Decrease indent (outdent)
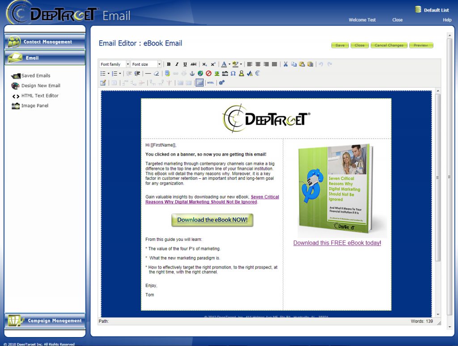 point(129,74)
